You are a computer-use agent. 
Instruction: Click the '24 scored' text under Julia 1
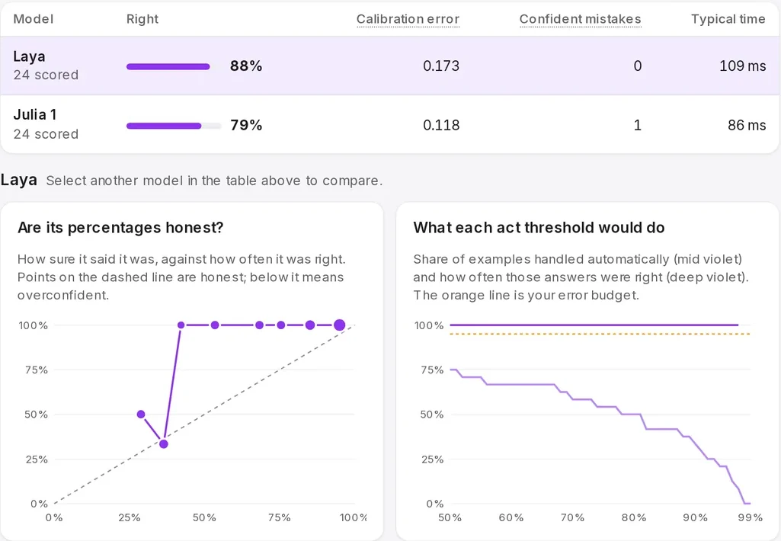click(46, 134)
